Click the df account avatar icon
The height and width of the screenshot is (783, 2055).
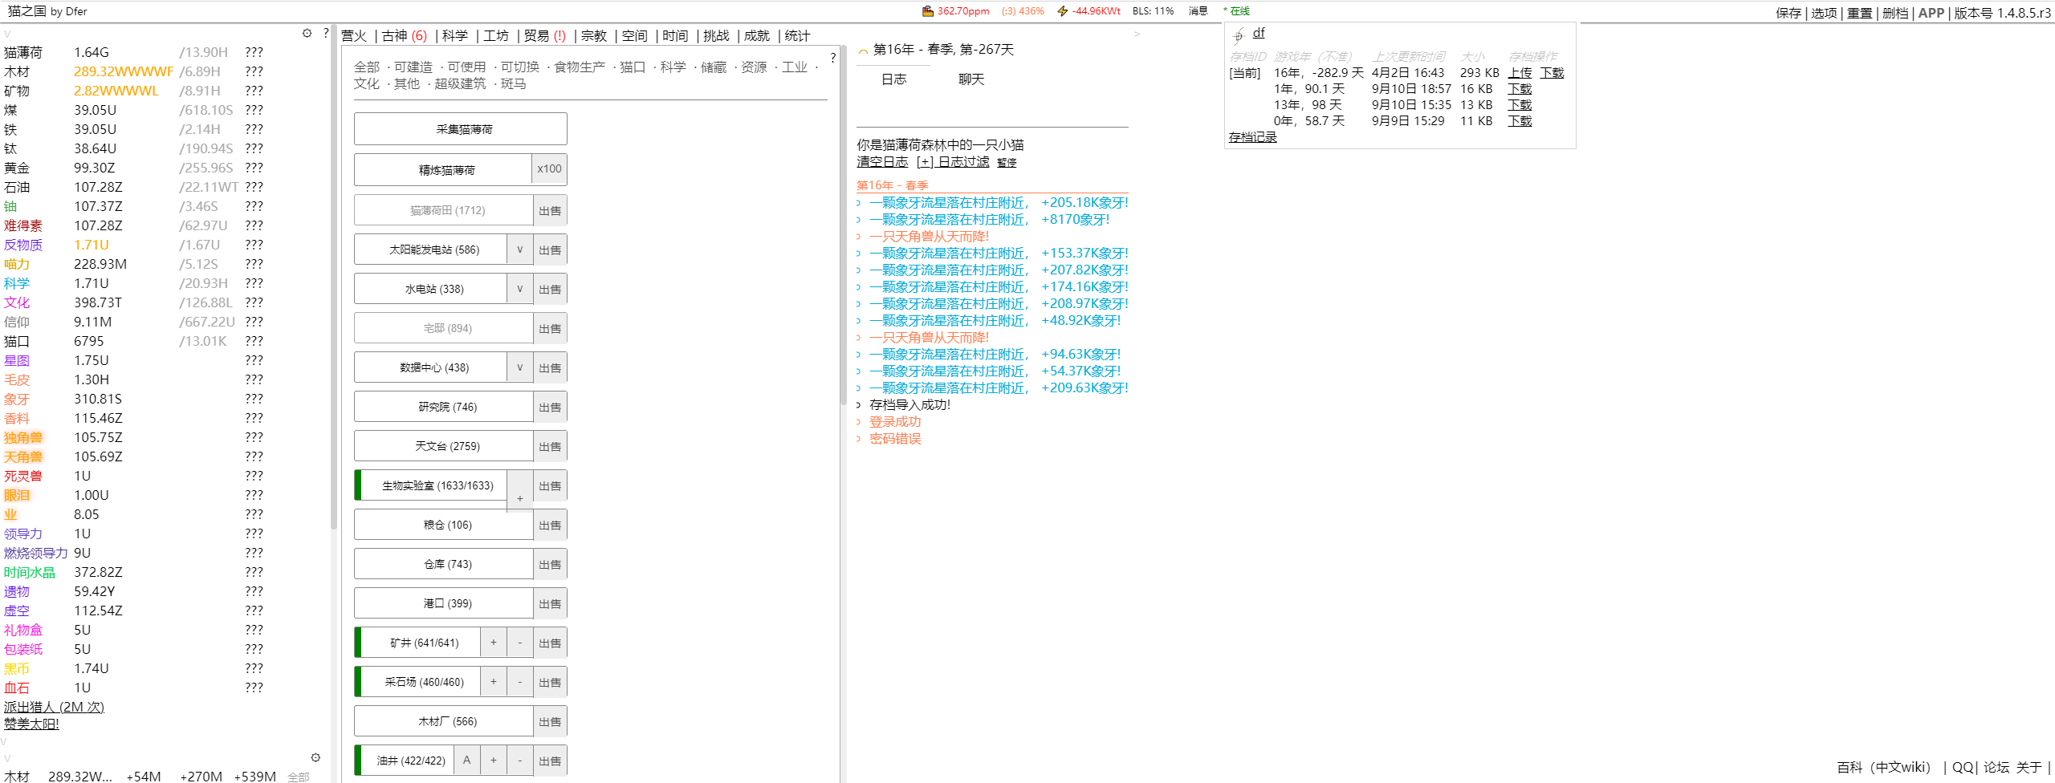pyautogui.click(x=1239, y=35)
